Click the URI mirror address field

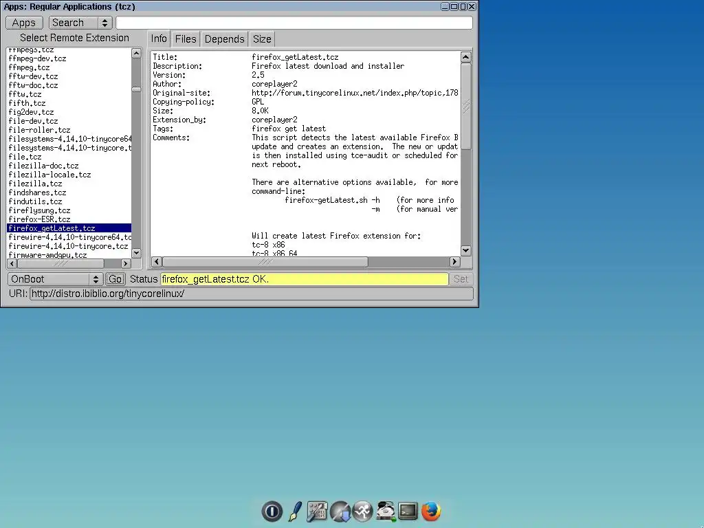[x=252, y=294]
